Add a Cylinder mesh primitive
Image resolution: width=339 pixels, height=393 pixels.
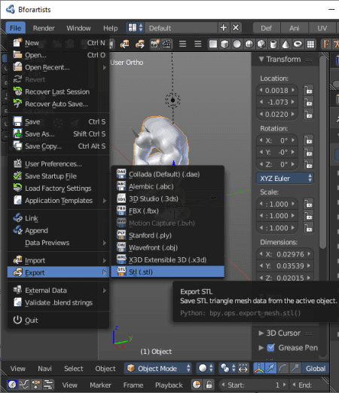coord(273,45)
